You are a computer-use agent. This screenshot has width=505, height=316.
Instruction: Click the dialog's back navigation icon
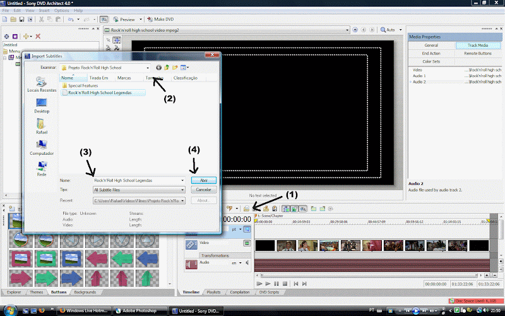click(x=158, y=68)
